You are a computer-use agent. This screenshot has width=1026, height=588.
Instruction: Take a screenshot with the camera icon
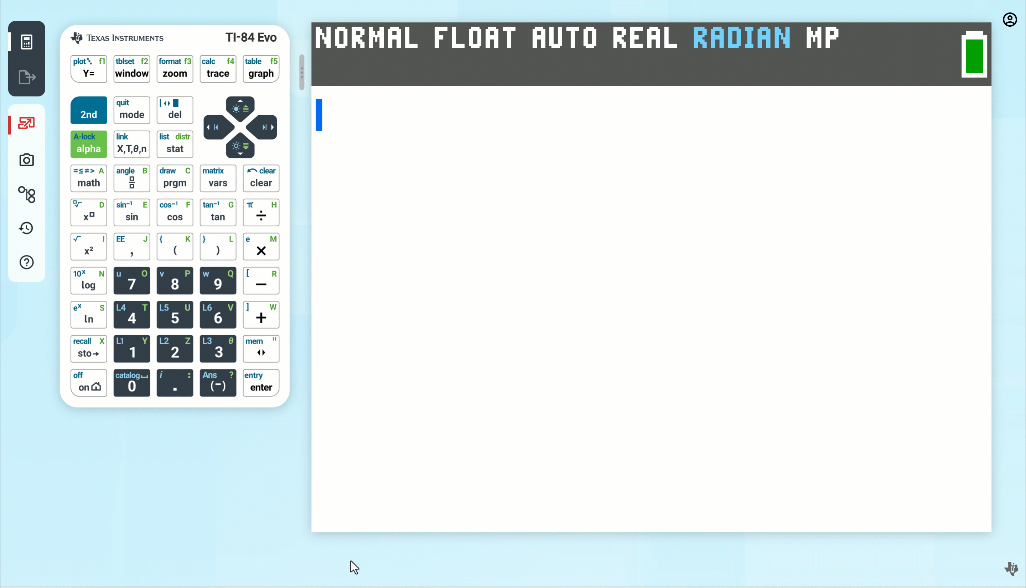[x=27, y=160]
